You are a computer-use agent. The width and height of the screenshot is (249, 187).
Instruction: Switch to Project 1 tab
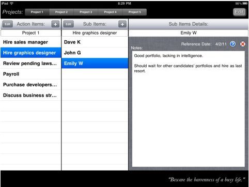tap(37, 12)
